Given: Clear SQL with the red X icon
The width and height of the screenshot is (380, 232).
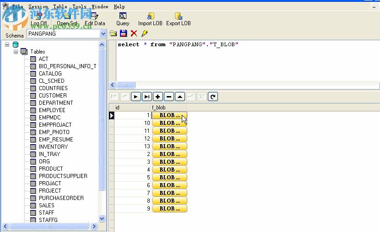Looking at the screenshot, I should (x=134, y=33).
